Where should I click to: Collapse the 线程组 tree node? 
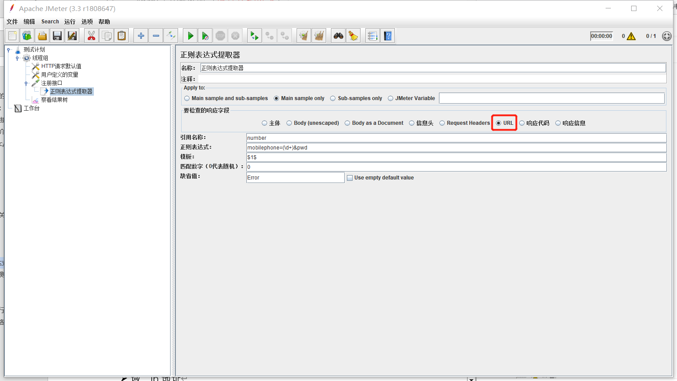pos(17,58)
